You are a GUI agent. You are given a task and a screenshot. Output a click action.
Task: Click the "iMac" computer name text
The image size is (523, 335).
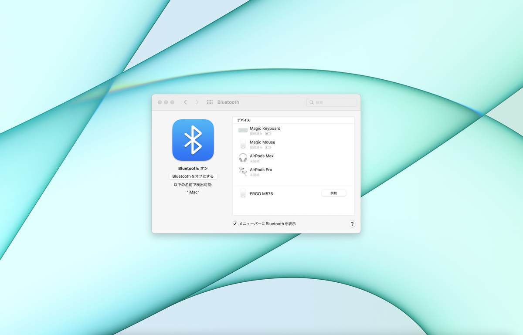[193, 192]
